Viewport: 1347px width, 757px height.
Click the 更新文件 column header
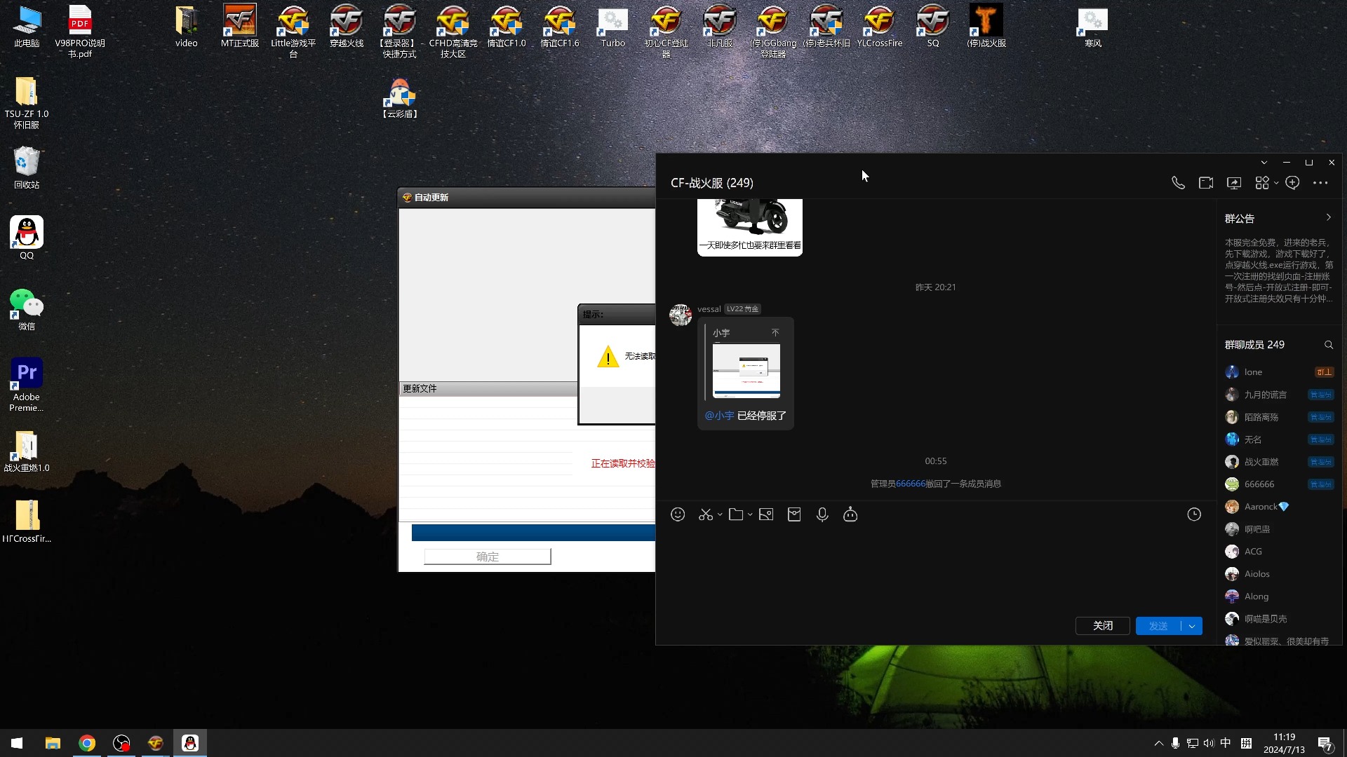click(488, 389)
